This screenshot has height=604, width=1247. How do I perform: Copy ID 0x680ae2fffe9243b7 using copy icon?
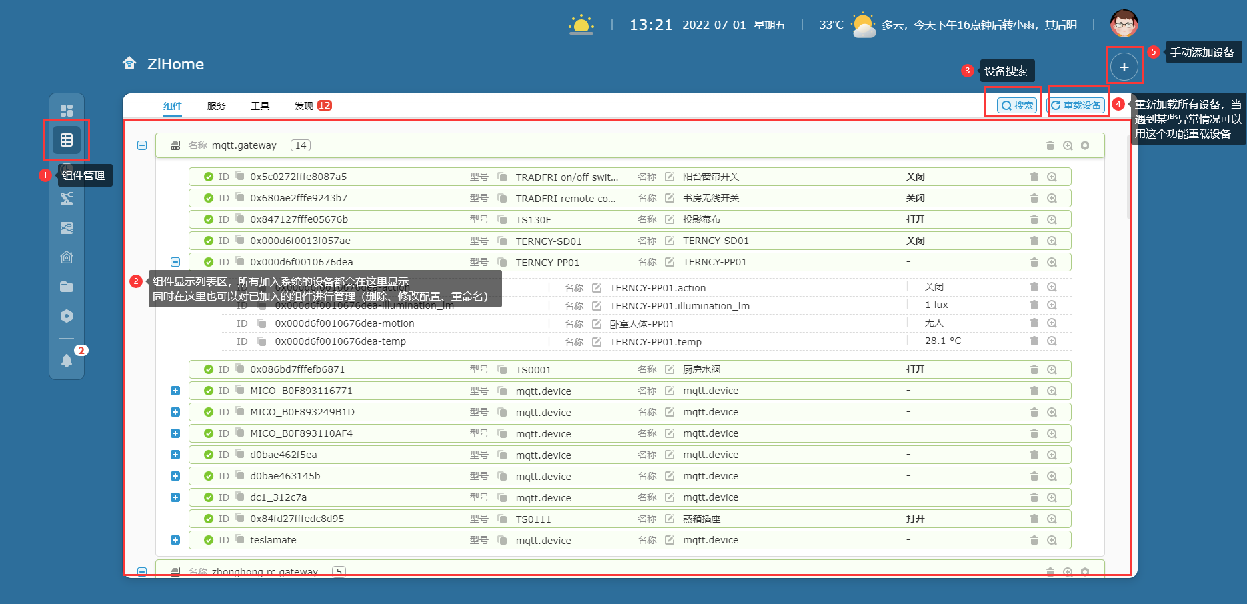coord(239,197)
